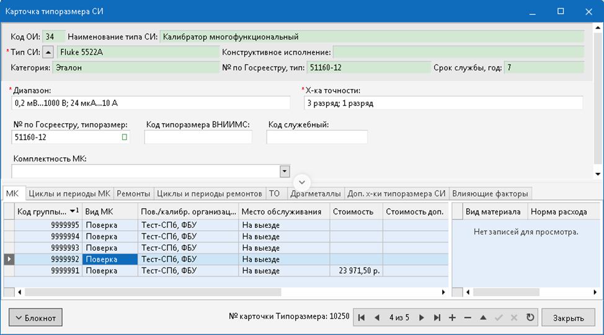Click Код типоразмера ВНИИМС field
Image resolution: width=604 pixels, height=335 pixels.
pyautogui.click(x=198, y=137)
